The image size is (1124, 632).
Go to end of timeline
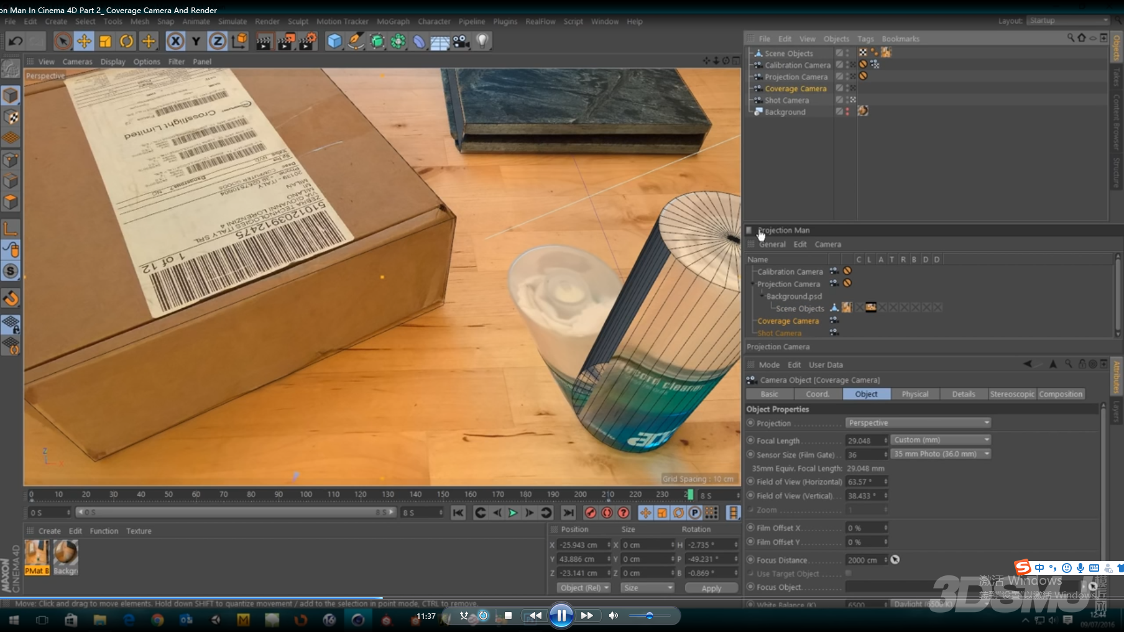pyautogui.click(x=568, y=513)
